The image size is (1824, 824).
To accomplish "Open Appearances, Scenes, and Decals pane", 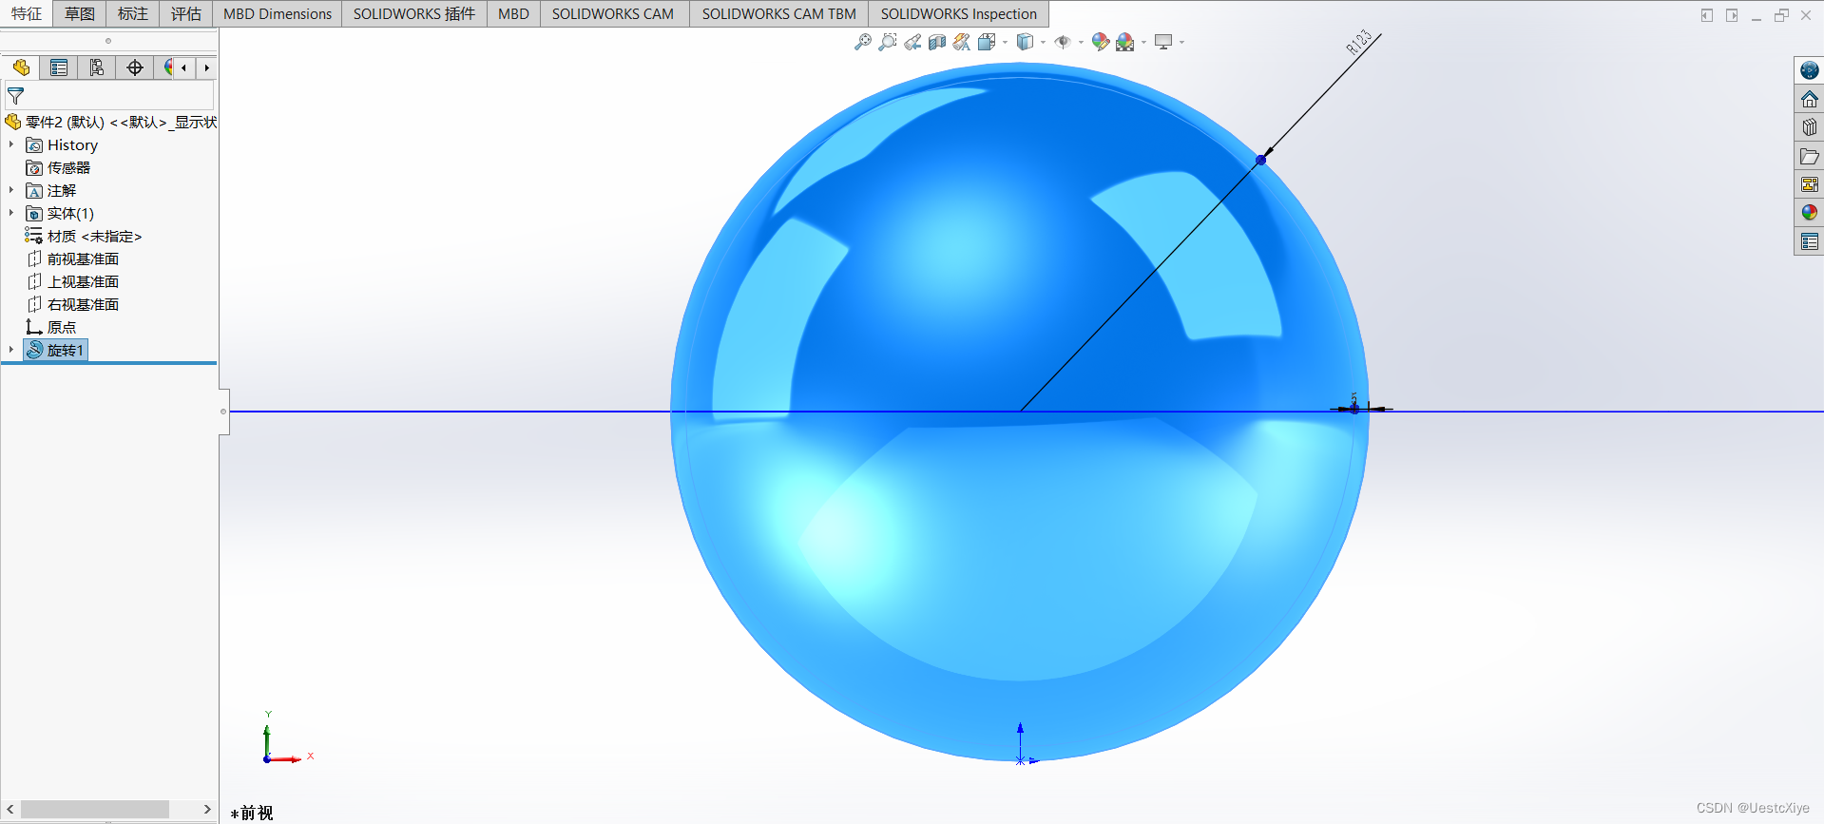I will (x=1809, y=213).
